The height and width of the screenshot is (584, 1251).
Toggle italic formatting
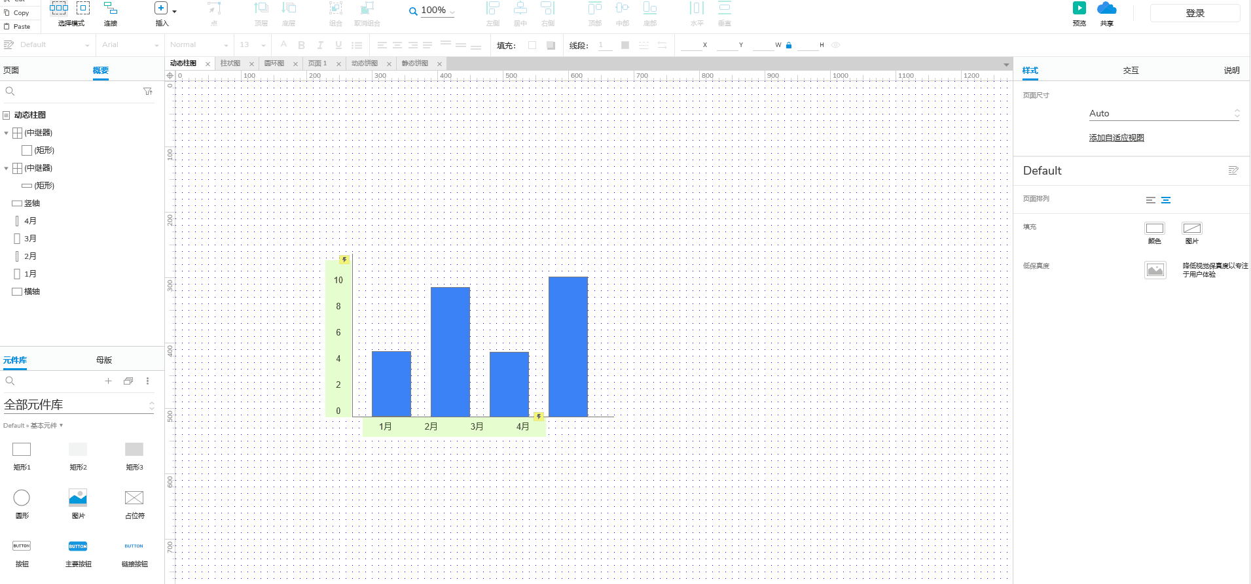tap(320, 45)
